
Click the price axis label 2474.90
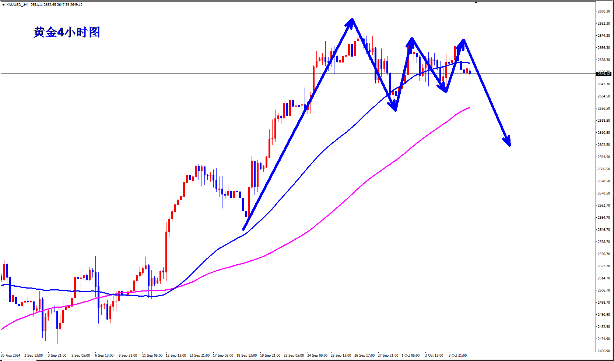click(604, 339)
